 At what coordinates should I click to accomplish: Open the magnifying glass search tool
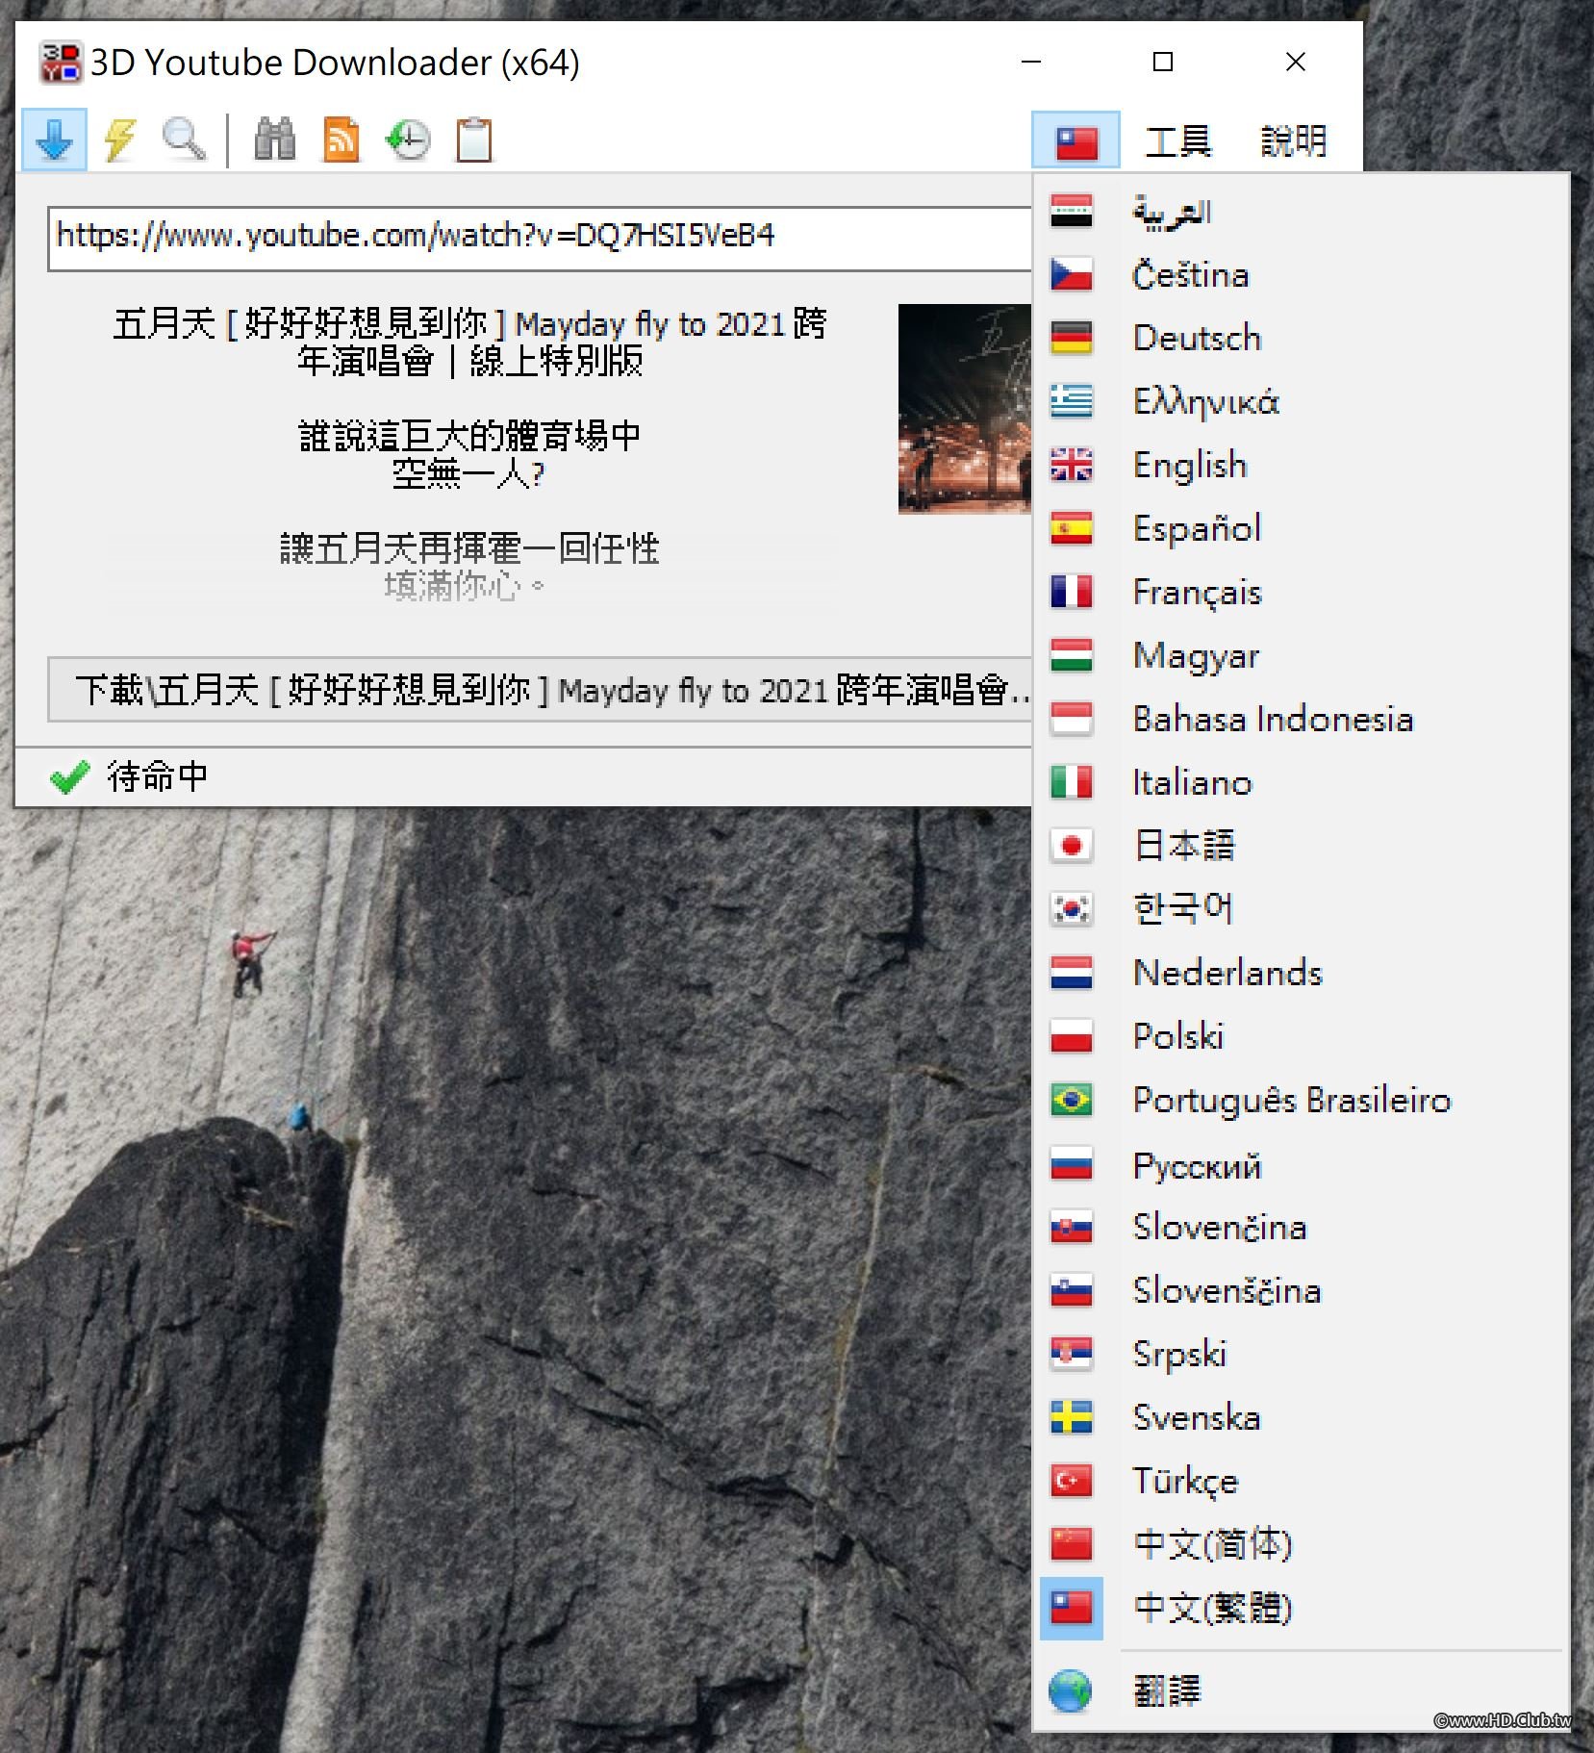183,140
